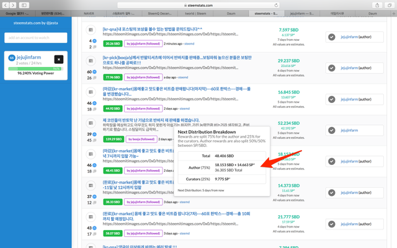Click the check icon in 7.597 SBD row
397x248 pixels.
[332, 37]
